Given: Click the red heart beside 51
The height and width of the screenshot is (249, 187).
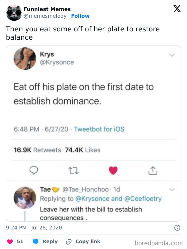Looking at the screenshot, I should [x=10, y=241].
